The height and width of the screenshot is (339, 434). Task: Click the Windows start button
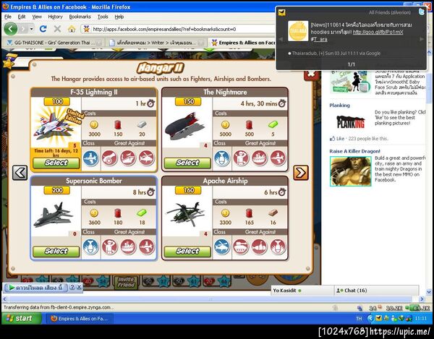(21, 318)
